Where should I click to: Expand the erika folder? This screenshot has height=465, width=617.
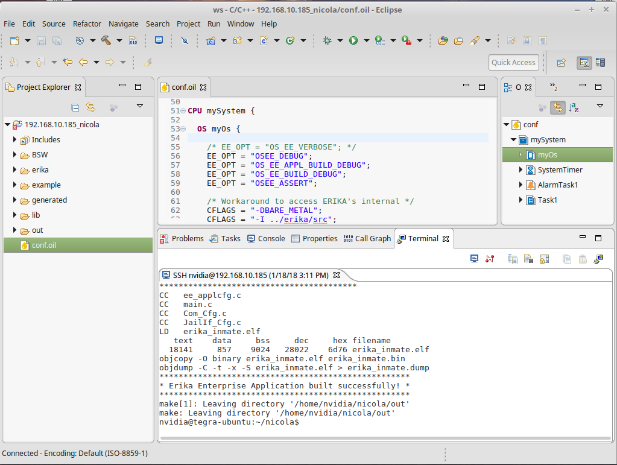pyautogui.click(x=14, y=170)
